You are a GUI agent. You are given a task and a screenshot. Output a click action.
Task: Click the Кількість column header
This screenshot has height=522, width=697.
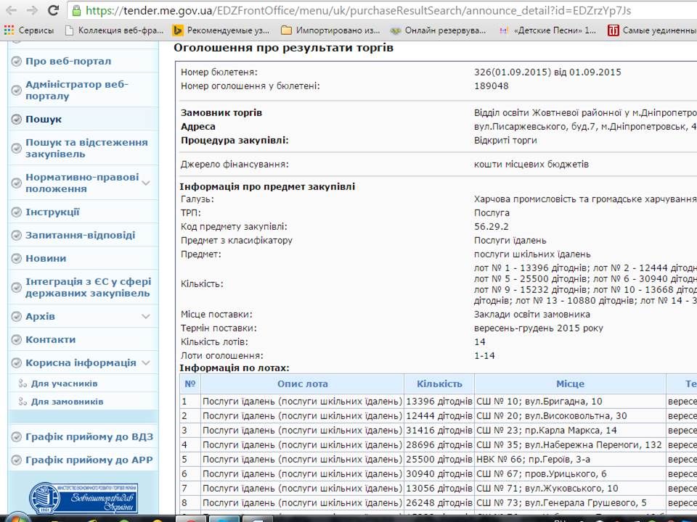439,384
